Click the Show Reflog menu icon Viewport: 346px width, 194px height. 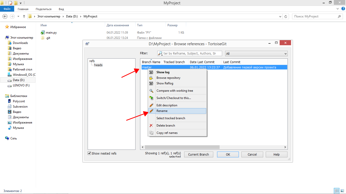pyautogui.click(x=151, y=83)
